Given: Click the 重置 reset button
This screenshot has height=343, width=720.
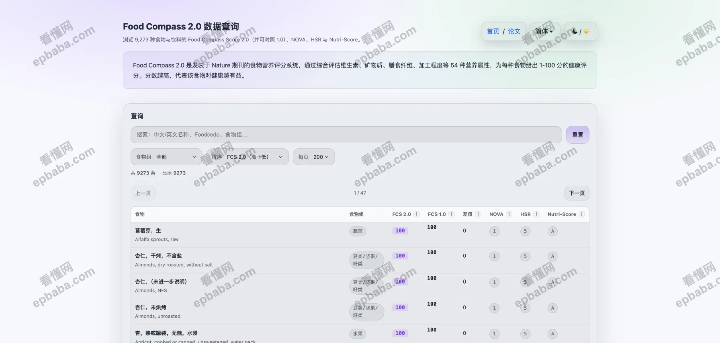Looking at the screenshot, I should coord(578,135).
